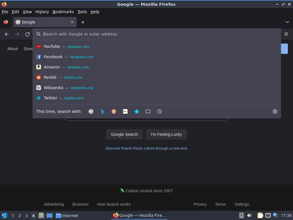This screenshot has width=293, height=220.
Task: Open a new tab with plus button
Action: [x=83, y=22]
